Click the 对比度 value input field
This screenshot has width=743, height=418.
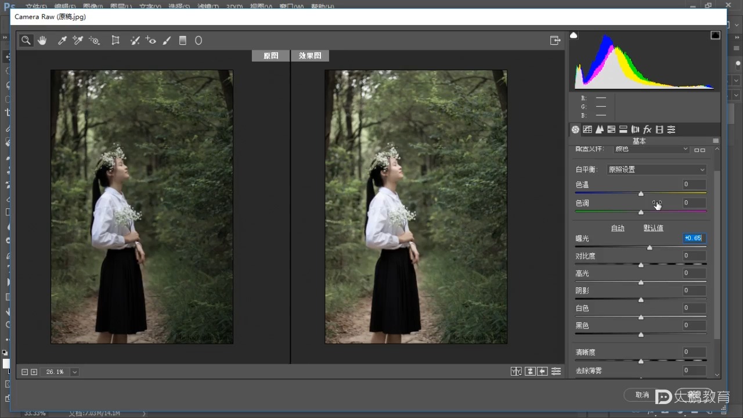(x=694, y=255)
